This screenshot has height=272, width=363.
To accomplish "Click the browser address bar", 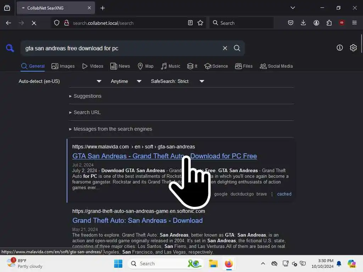I will point(128,23).
